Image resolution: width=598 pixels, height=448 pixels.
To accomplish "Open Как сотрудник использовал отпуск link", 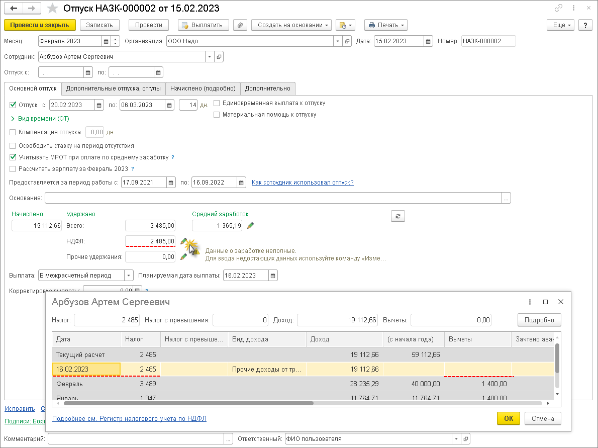I will (303, 183).
